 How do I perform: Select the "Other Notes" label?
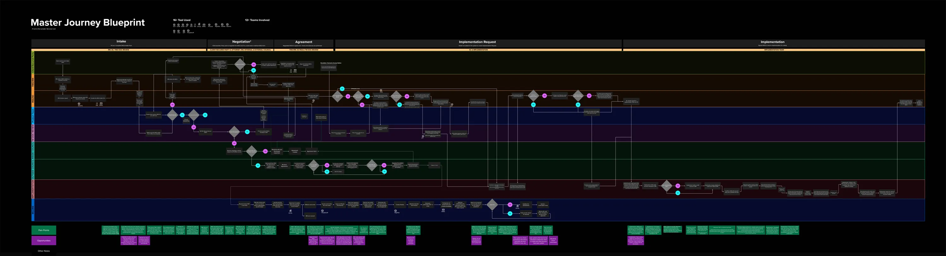click(44, 251)
